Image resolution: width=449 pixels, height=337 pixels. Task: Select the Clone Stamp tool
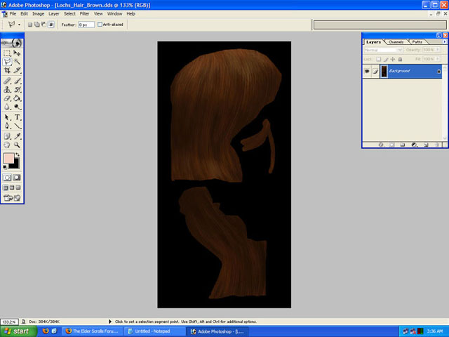coord(7,90)
